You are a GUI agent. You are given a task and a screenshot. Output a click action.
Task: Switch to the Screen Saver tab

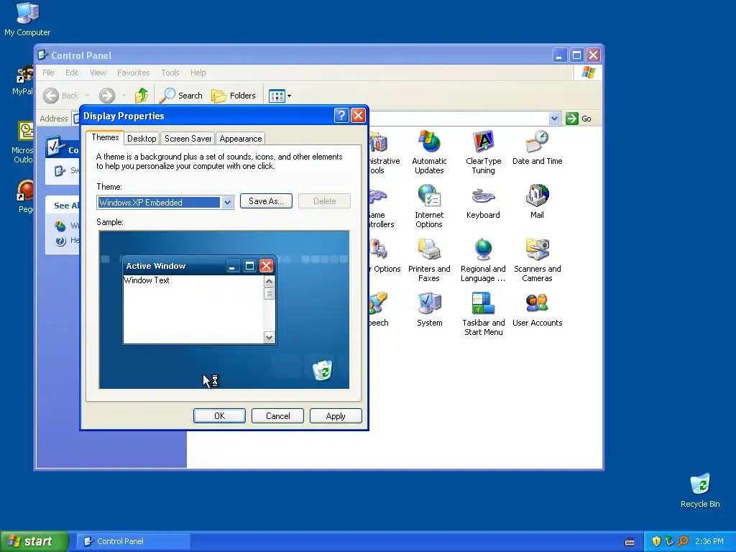click(188, 139)
